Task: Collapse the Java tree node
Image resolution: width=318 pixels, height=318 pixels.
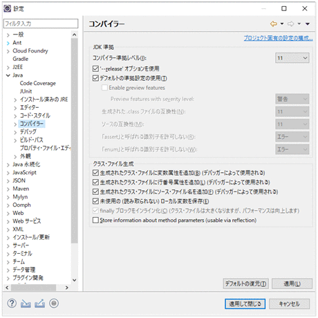Action: point(8,75)
